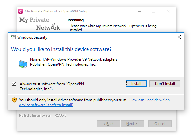Click the blue network adapters device icon
Image resolution: width=191 pixels, height=140 pixels.
[x=23, y=64]
